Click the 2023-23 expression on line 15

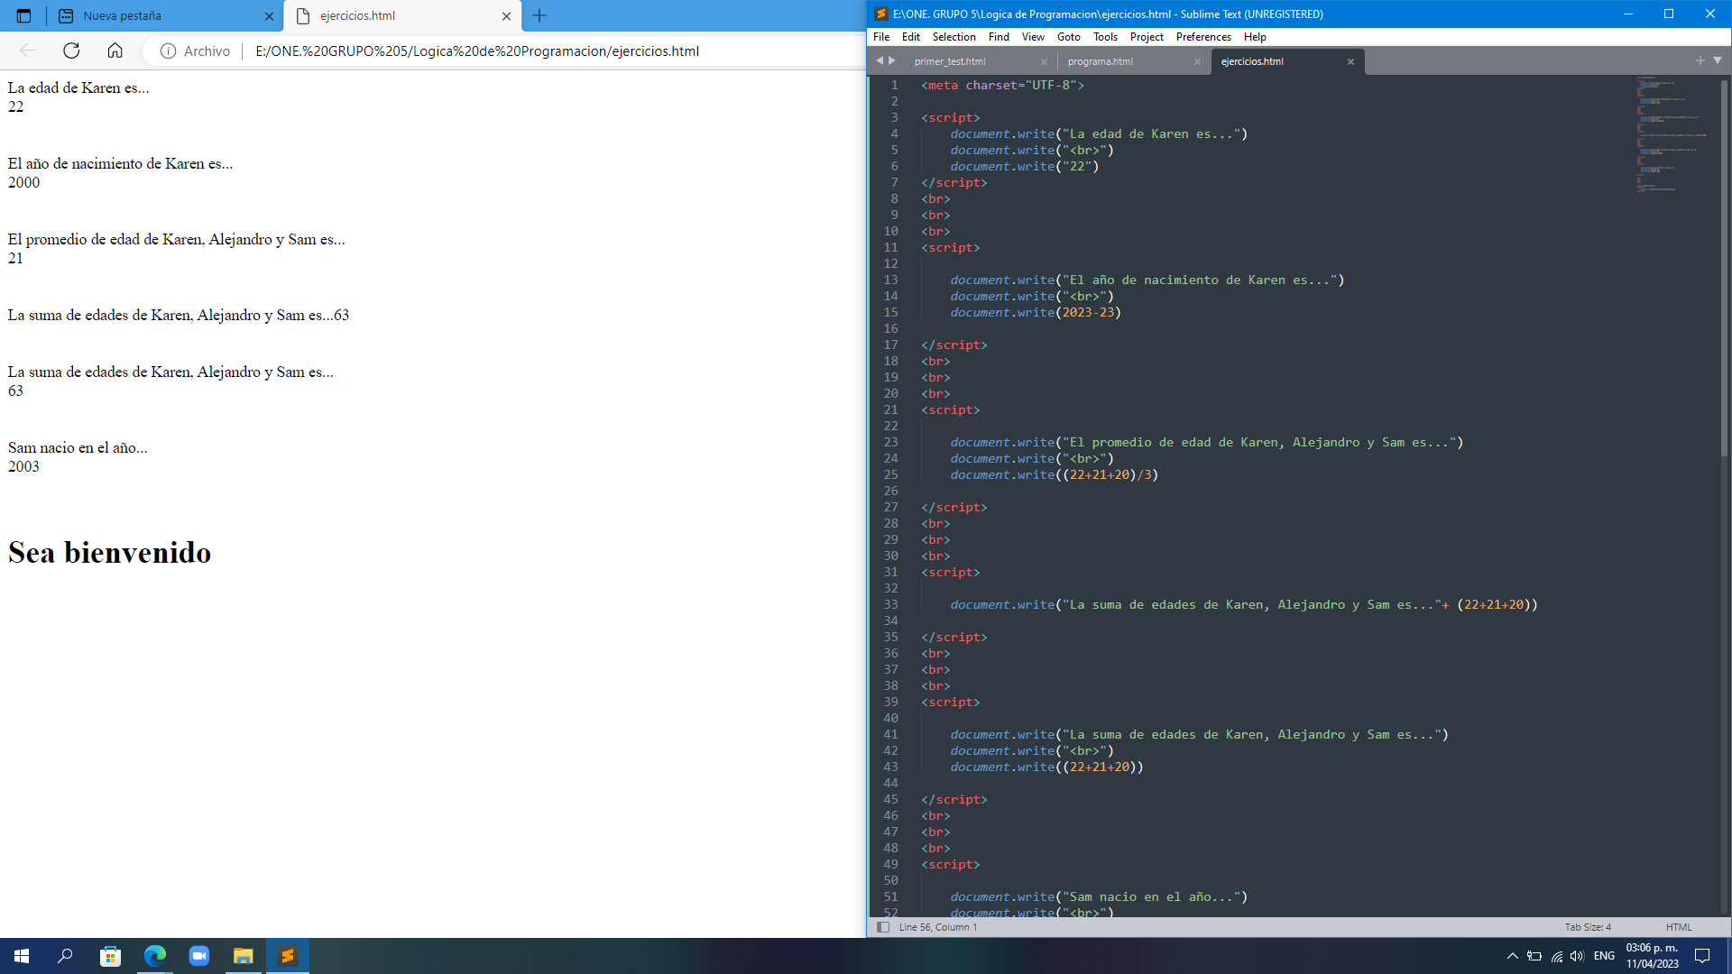point(1088,312)
